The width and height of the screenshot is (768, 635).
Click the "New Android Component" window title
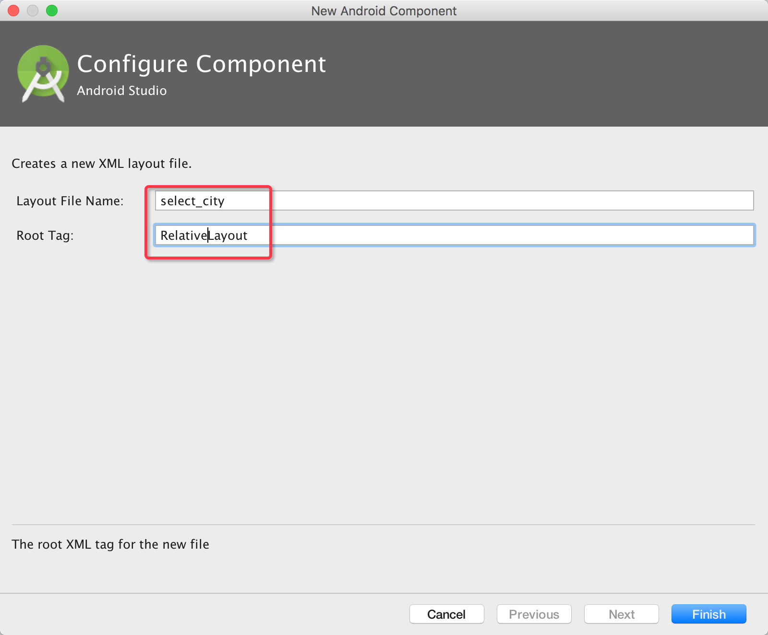[x=384, y=11]
